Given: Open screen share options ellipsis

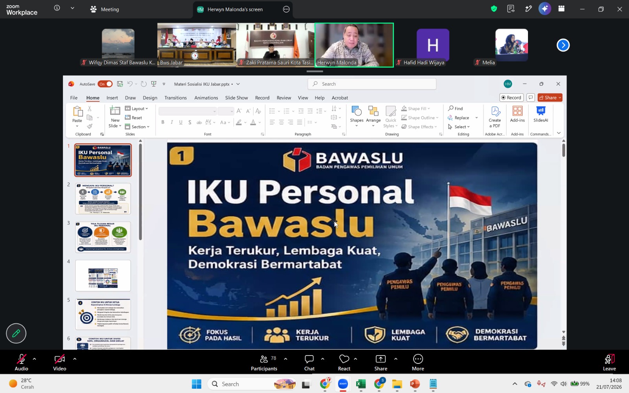Looking at the screenshot, I should tap(286, 9).
